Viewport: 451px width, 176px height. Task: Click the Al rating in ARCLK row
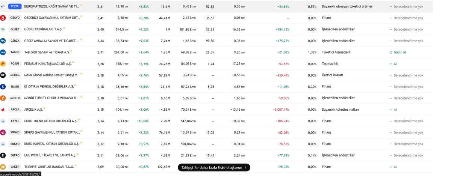click(393, 110)
